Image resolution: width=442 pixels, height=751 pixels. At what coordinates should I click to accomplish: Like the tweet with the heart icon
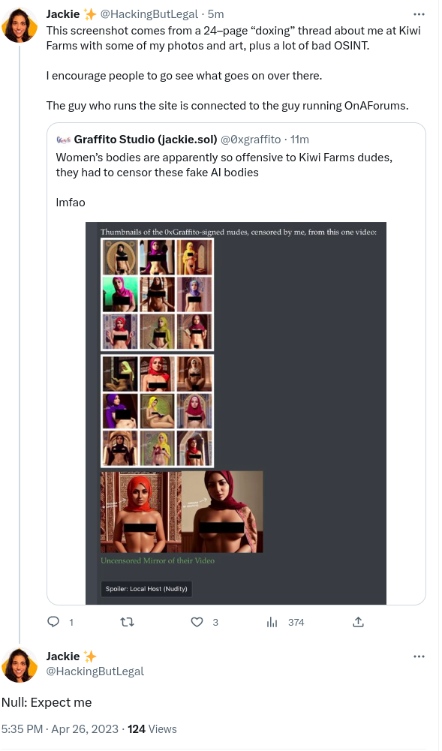tap(197, 622)
